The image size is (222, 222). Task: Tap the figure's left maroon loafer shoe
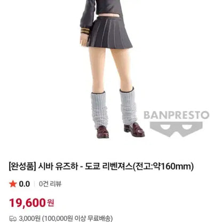(x=102, y=132)
